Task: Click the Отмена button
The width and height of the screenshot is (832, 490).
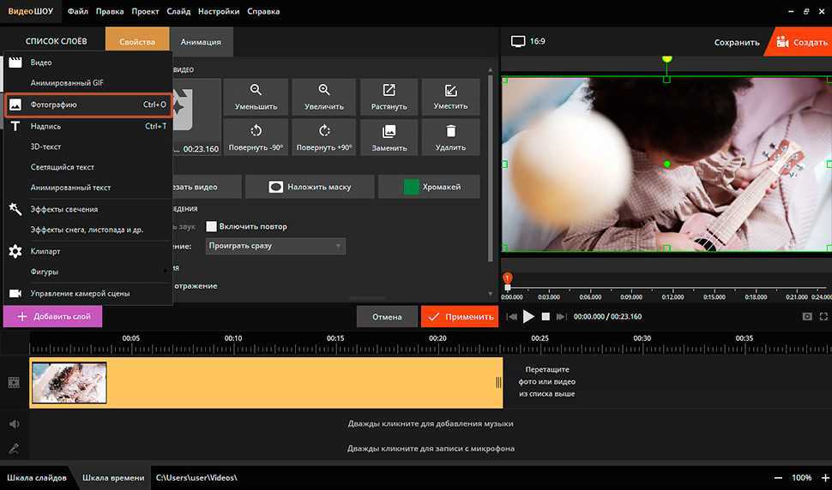Action: pos(387,317)
